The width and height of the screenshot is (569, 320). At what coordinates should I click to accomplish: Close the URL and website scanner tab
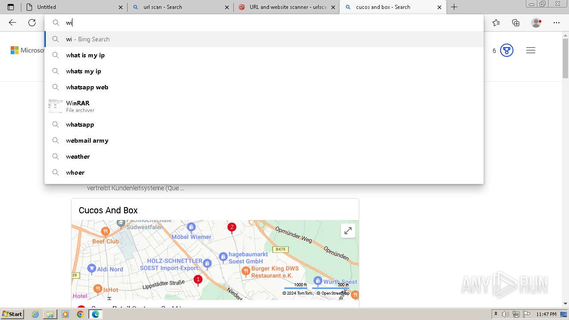(x=333, y=7)
